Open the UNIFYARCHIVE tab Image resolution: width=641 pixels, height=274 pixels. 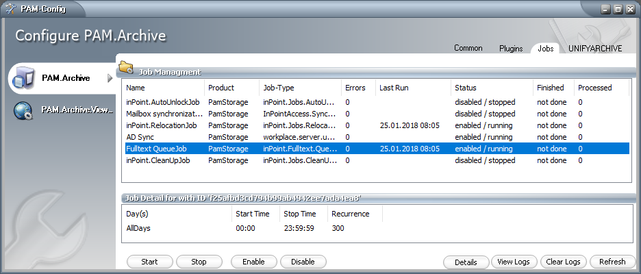[595, 49]
